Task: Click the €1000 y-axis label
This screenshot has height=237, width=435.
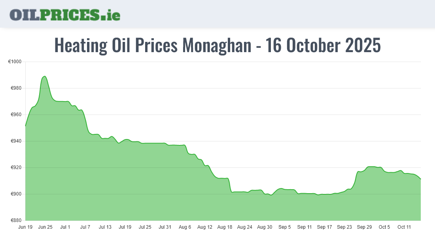Action: click(15, 62)
